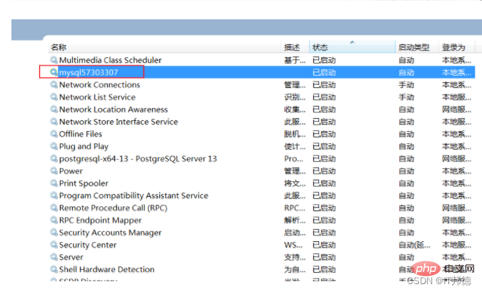Select the Network Connections service name
This screenshot has width=482, height=292.
(x=99, y=84)
